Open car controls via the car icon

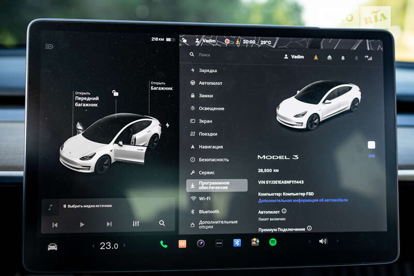pyautogui.click(x=52, y=247)
